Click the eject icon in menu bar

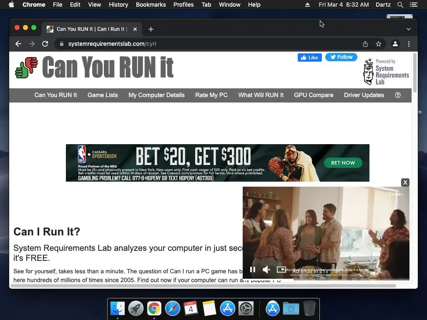pyautogui.click(x=307, y=5)
